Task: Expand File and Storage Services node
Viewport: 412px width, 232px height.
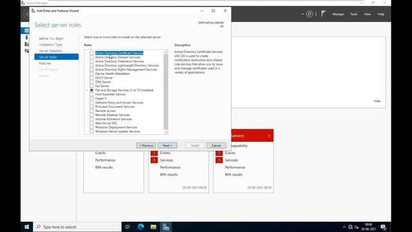Action: point(88,90)
